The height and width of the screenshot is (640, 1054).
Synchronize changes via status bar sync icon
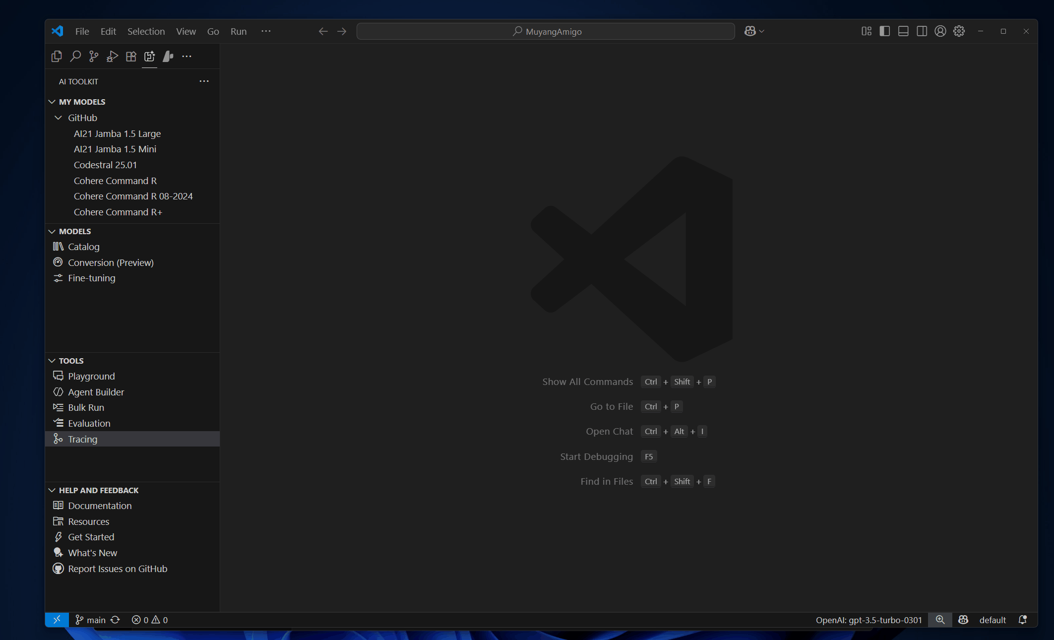[115, 620]
